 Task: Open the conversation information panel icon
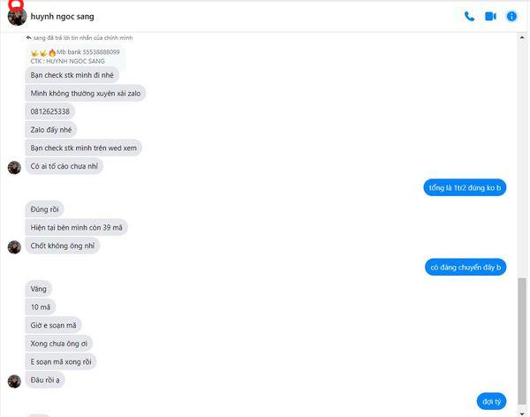click(x=511, y=16)
